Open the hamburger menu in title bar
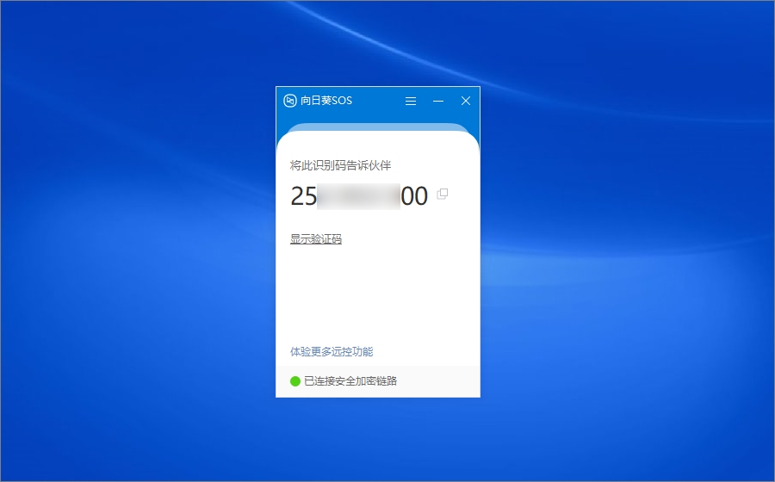Screen dimensions: 775x482 point(410,101)
